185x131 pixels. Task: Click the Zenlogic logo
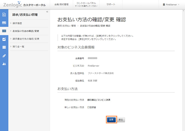[13, 5]
